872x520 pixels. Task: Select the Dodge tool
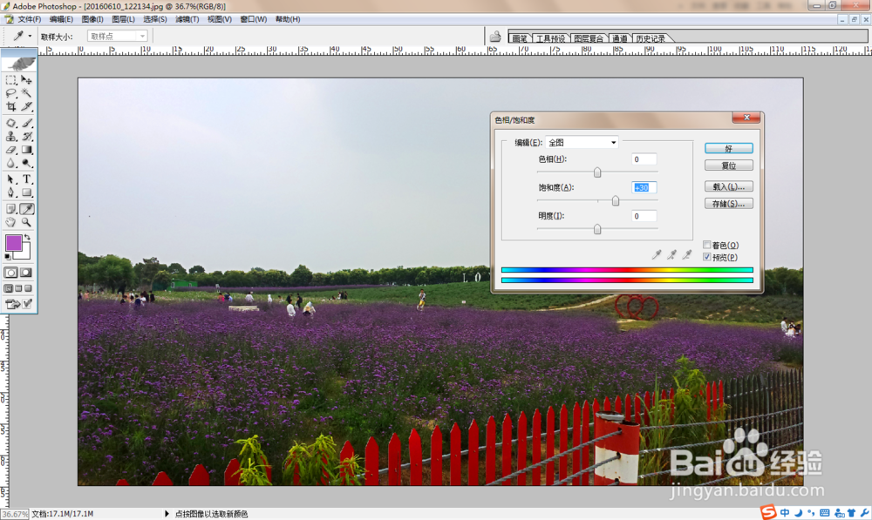(x=27, y=164)
